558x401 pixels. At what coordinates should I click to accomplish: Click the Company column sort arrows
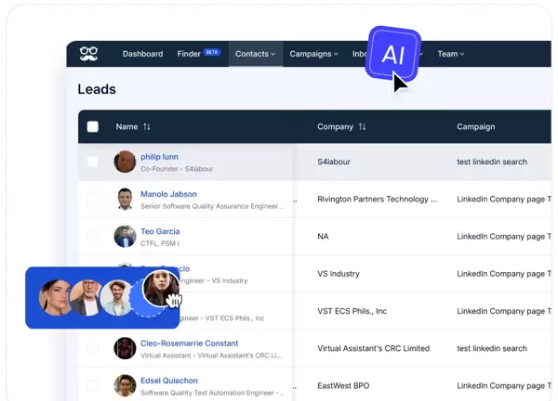(x=362, y=127)
